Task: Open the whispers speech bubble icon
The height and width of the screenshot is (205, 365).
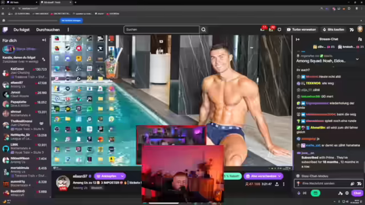Action: click(x=279, y=30)
